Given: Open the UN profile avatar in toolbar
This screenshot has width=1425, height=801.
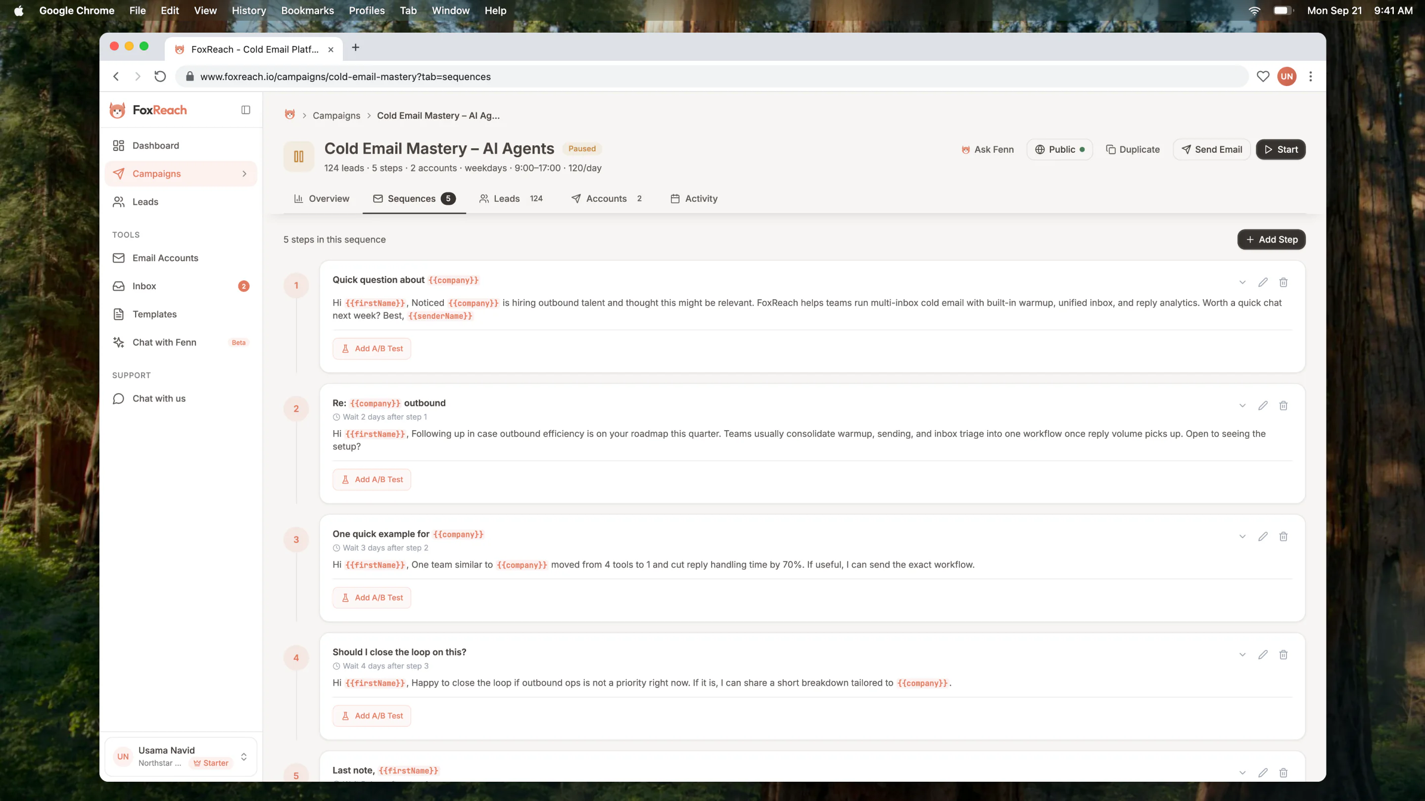Looking at the screenshot, I should [1286, 76].
